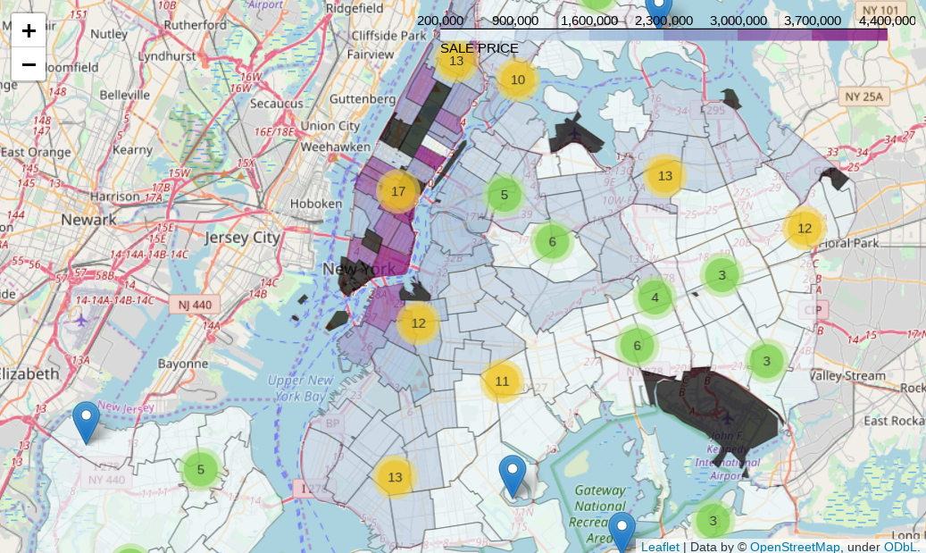Screen dimensions: 926x553
Task: Click the green cluster 13 in central Queens
Action: click(x=665, y=177)
